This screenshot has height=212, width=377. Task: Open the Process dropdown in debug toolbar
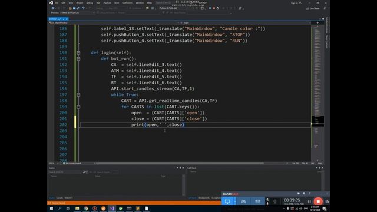tap(77, 13)
